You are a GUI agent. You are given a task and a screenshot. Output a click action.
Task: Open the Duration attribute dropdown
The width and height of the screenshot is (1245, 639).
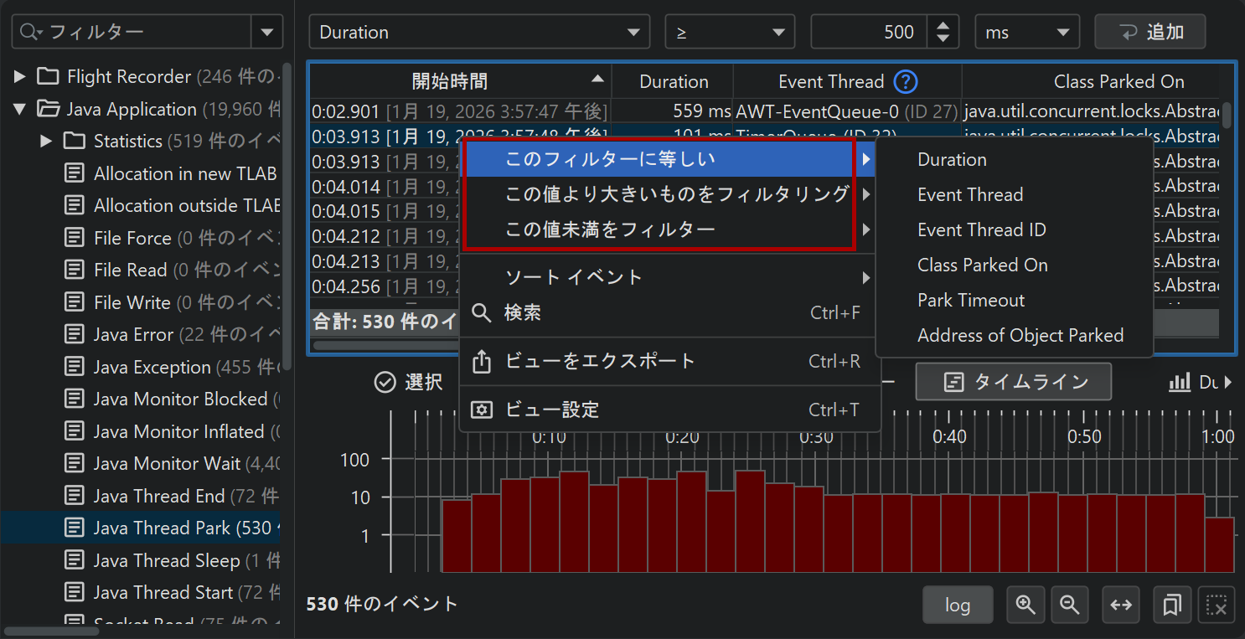pyautogui.click(x=479, y=33)
